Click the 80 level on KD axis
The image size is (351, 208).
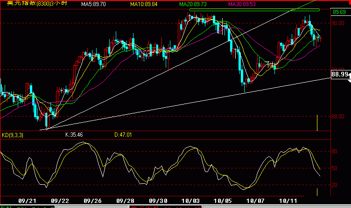point(335,152)
